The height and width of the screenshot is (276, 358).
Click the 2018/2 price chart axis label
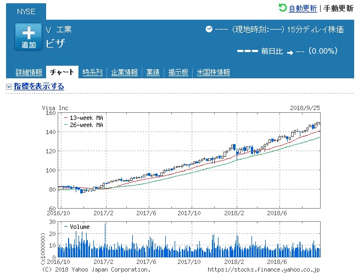pos(234,213)
